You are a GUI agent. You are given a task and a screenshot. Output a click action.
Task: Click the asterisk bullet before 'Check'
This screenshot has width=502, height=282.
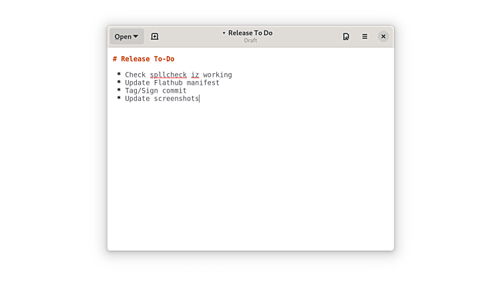[119, 75]
